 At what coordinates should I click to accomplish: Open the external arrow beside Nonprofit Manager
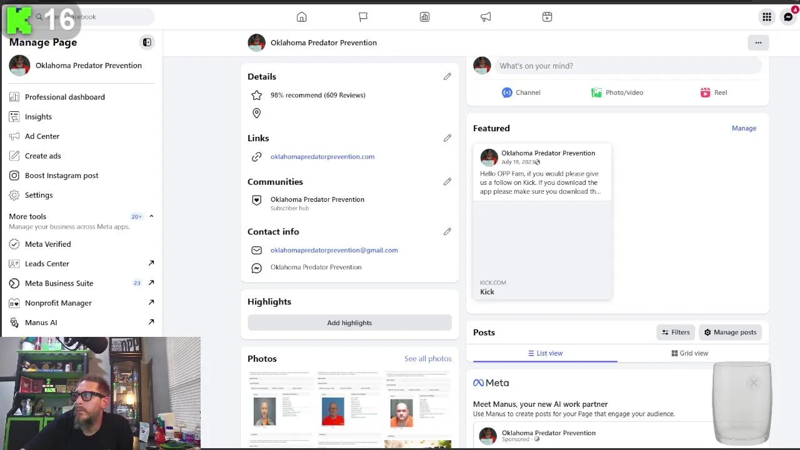(151, 302)
